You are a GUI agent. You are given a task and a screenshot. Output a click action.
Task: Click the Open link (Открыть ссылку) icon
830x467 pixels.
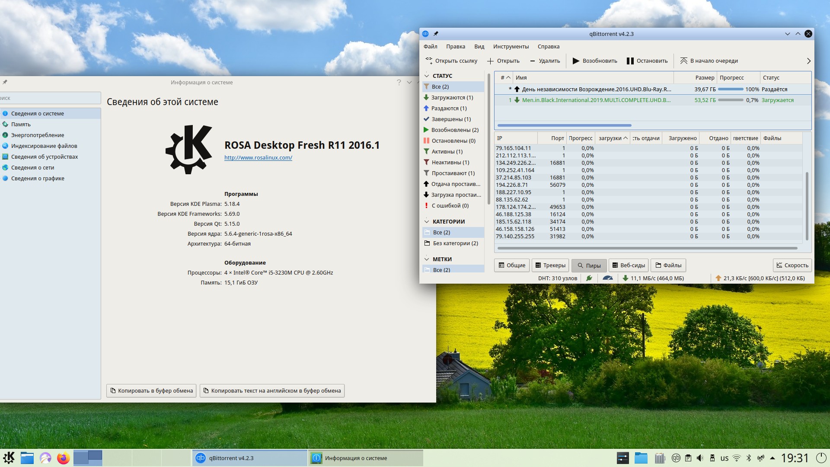(429, 61)
